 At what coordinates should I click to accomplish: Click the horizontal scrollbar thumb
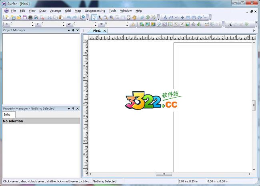point(164,174)
